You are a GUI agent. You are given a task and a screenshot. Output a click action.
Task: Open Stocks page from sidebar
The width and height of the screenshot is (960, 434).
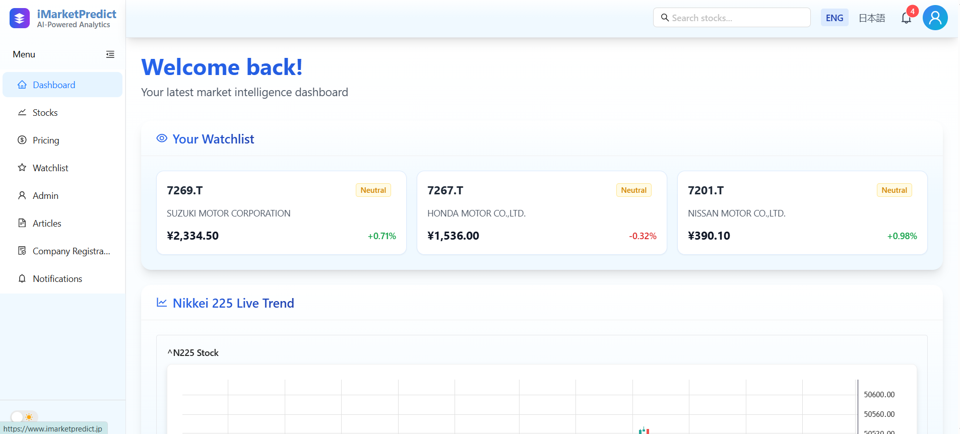(x=45, y=113)
